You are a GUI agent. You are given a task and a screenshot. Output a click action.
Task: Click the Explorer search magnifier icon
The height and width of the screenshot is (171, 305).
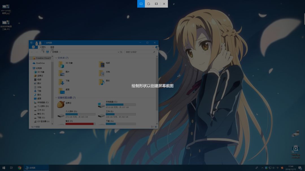(154, 52)
